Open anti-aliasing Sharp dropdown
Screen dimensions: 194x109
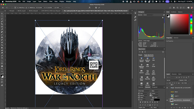(x=157, y=108)
